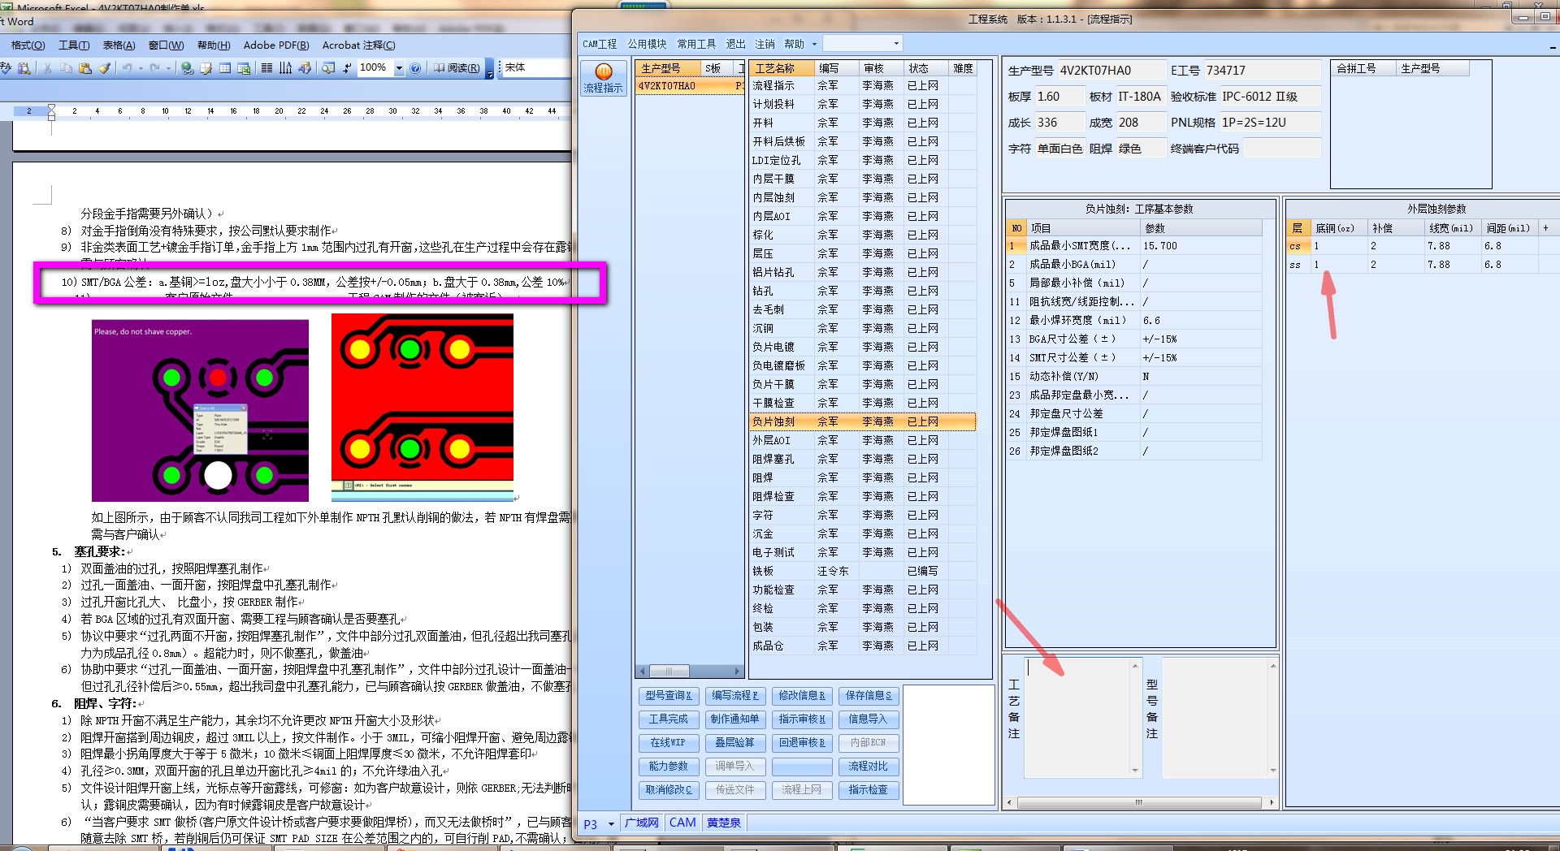Screen dimensions: 1560x851
Task: Select the Format Painter brush icon
Action: coord(104,68)
